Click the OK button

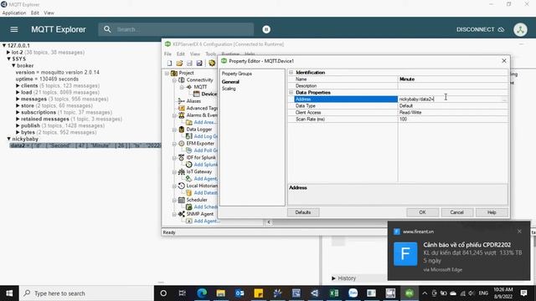[422, 212]
